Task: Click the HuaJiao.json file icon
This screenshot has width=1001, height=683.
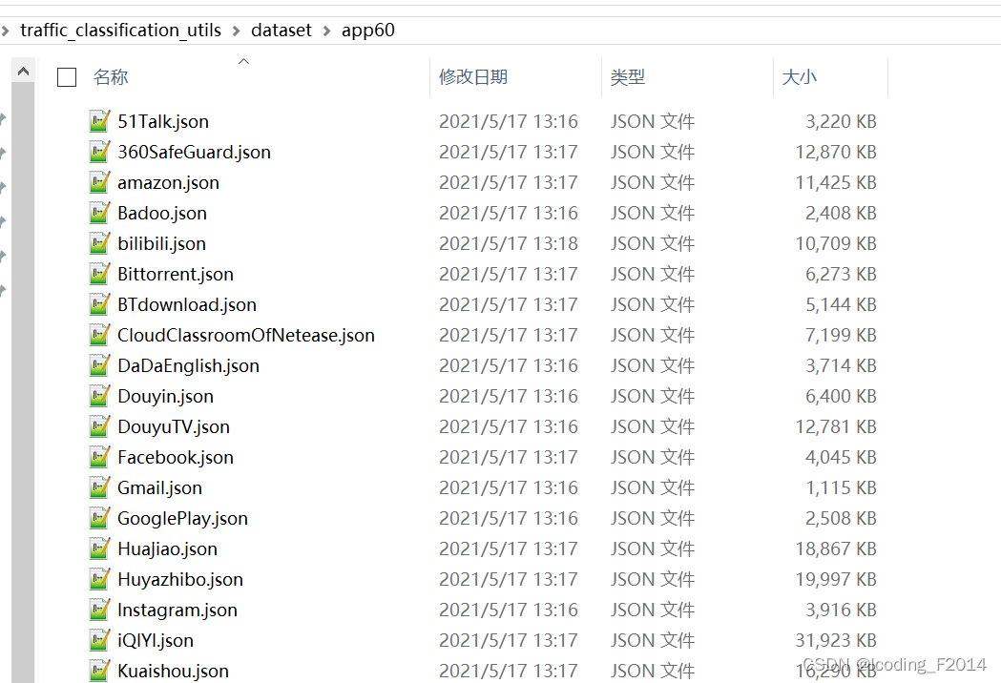Action: (99, 548)
